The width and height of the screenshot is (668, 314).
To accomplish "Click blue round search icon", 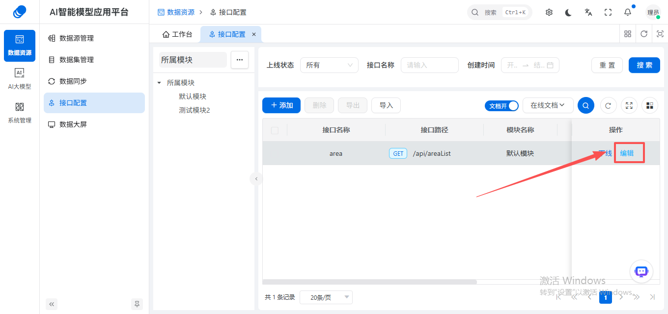I will click(x=586, y=105).
